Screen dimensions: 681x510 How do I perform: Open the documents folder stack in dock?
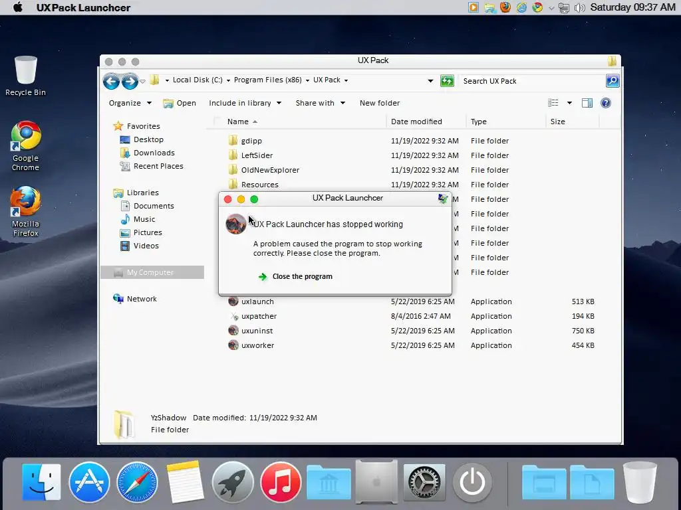tap(592, 483)
